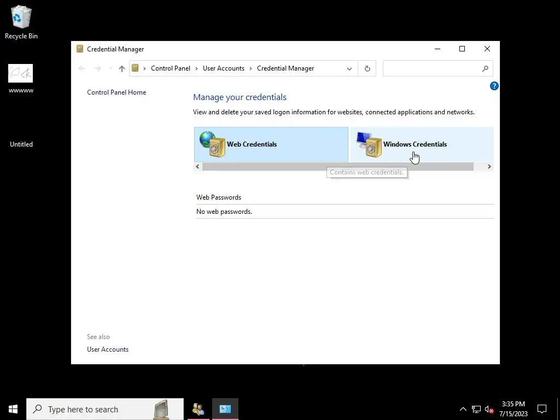Switch to the Windows Credentials tab
The image size is (560, 420).
422,144
